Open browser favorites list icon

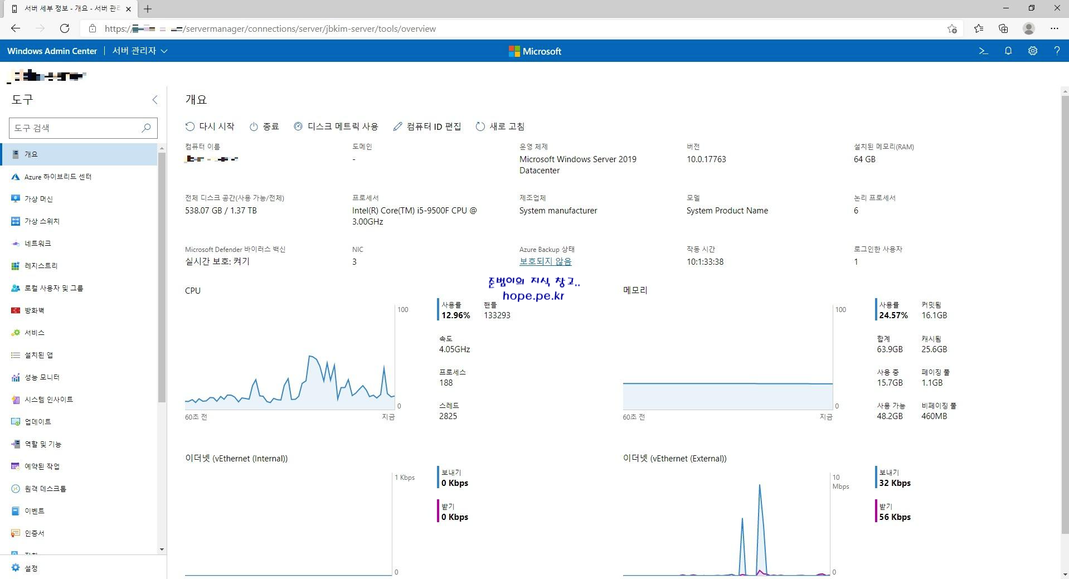pyautogui.click(x=979, y=28)
